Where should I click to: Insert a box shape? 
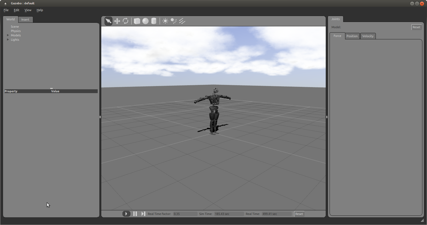(137, 21)
